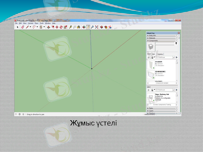Select the Zoom magnifier tool

92,27
